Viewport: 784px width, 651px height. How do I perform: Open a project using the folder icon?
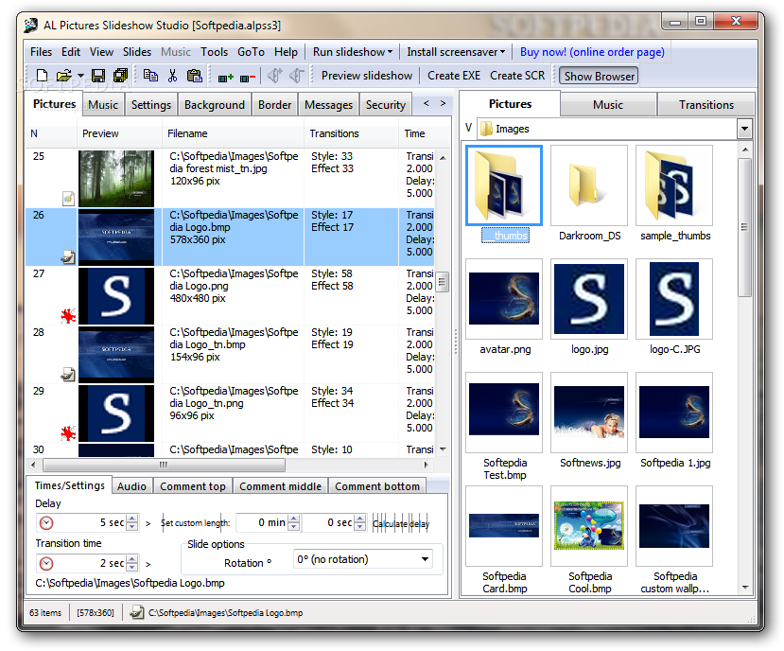click(64, 76)
